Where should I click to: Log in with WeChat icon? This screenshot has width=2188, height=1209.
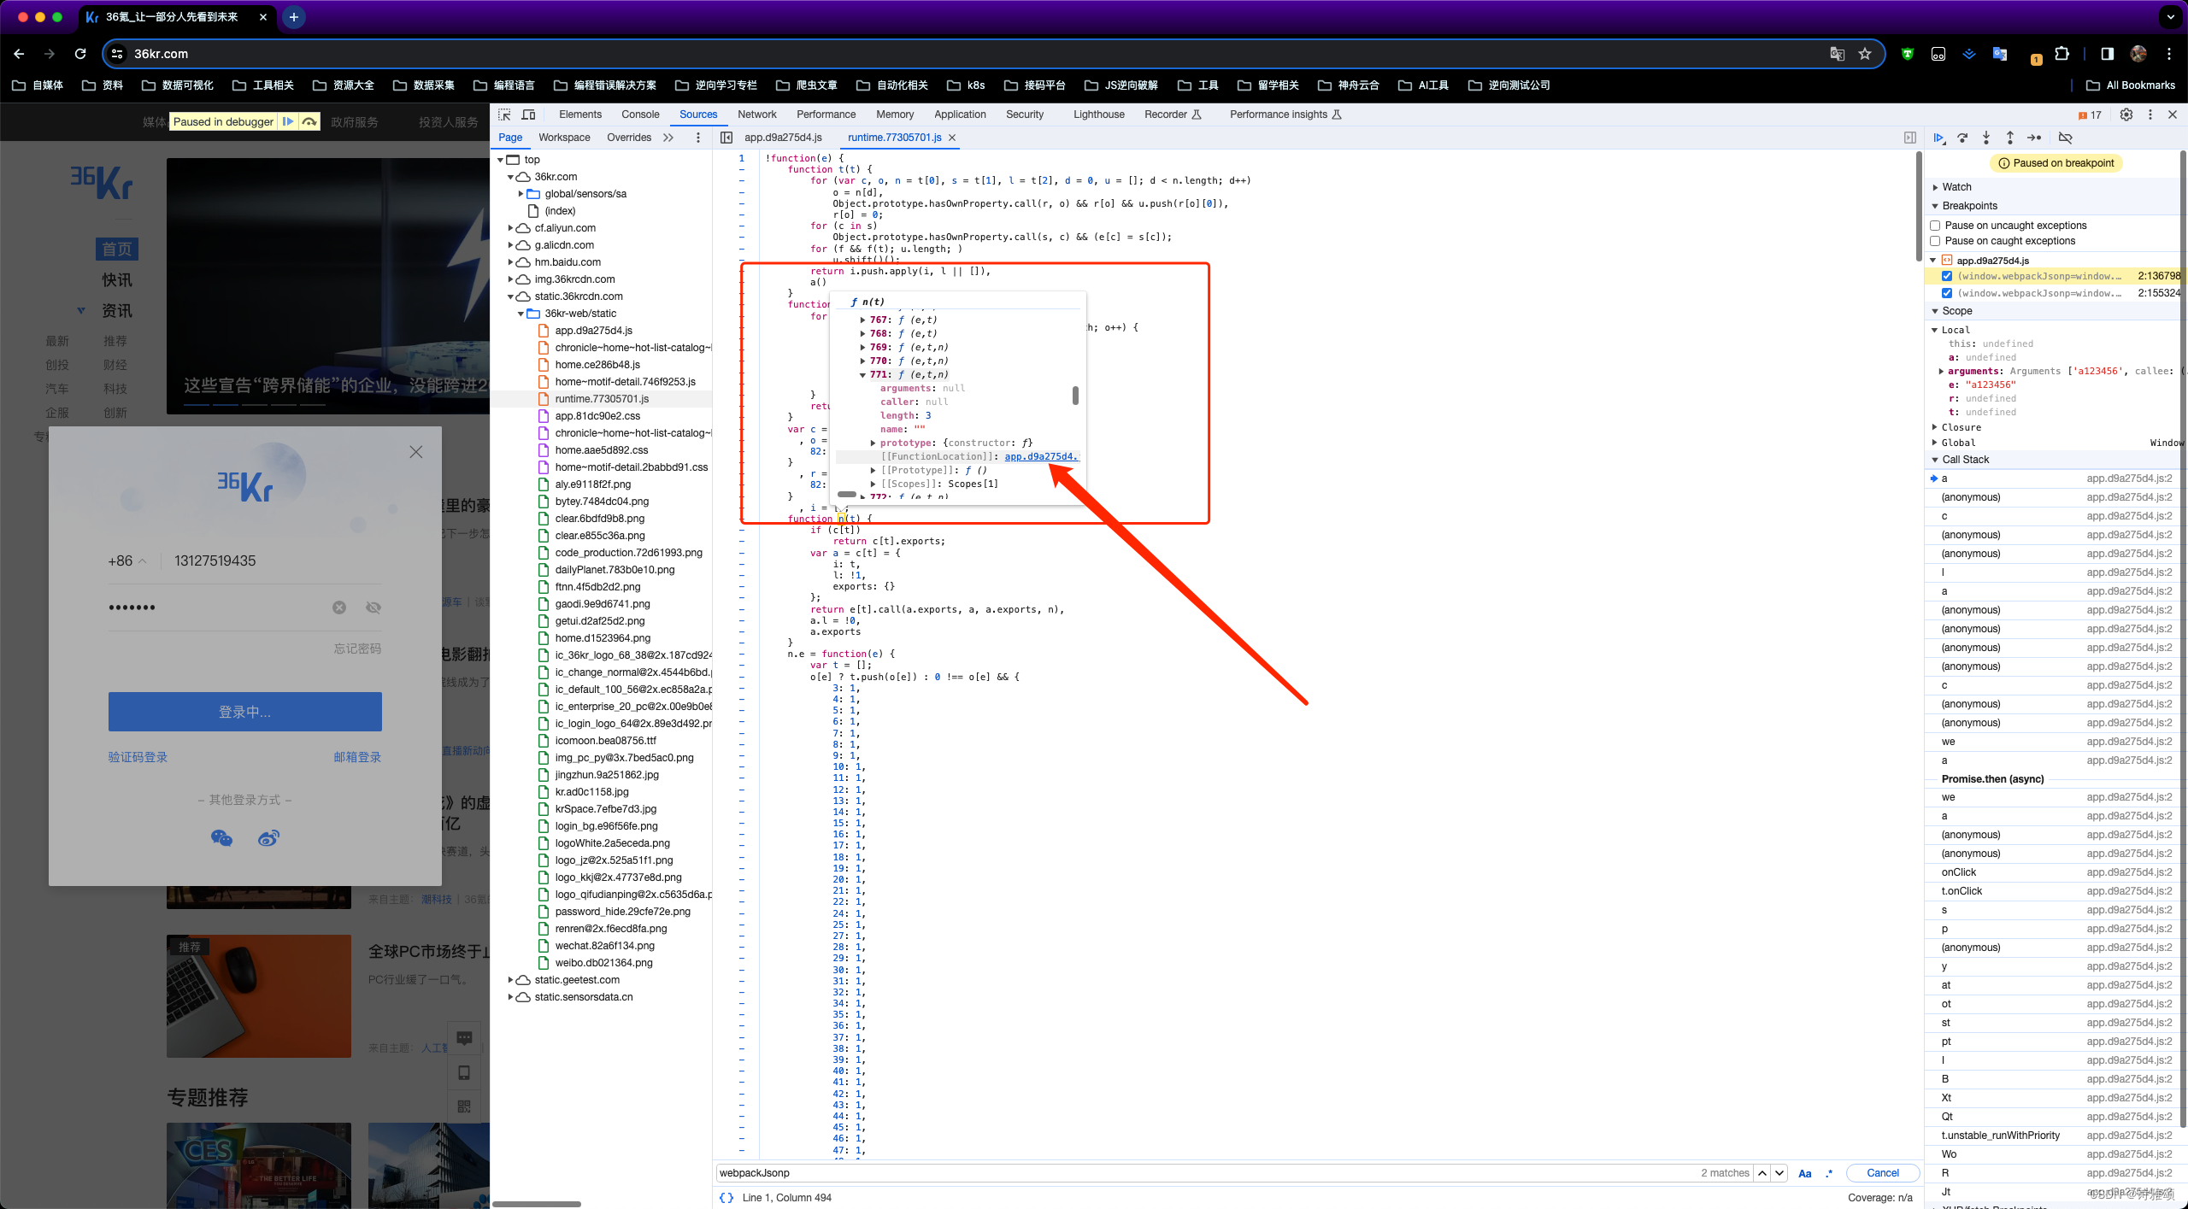(x=221, y=838)
